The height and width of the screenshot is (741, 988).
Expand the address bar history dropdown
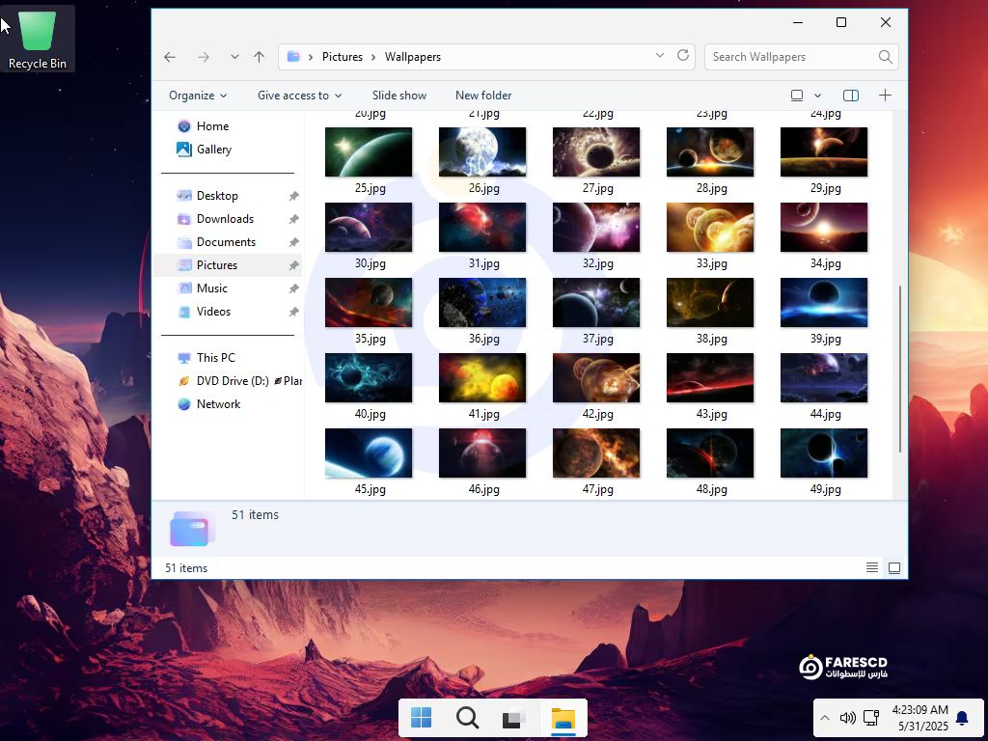660,56
